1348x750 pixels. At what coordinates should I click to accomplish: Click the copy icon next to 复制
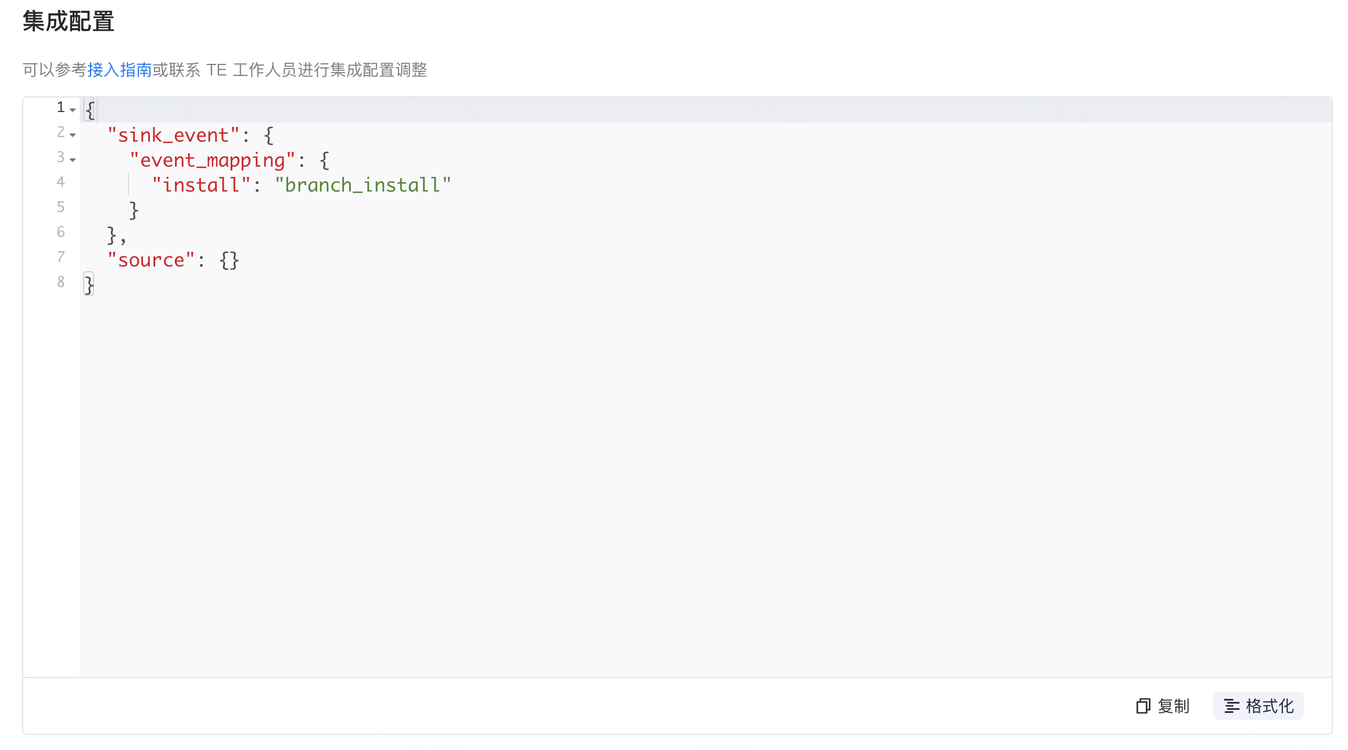pyautogui.click(x=1143, y=706)
